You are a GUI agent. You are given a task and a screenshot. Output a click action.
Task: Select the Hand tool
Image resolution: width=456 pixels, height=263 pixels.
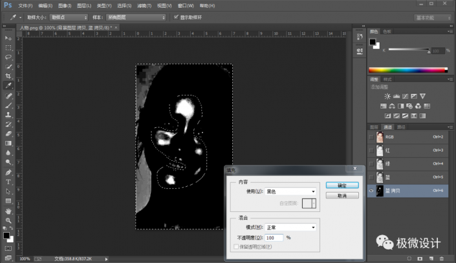tap(8, 211)
